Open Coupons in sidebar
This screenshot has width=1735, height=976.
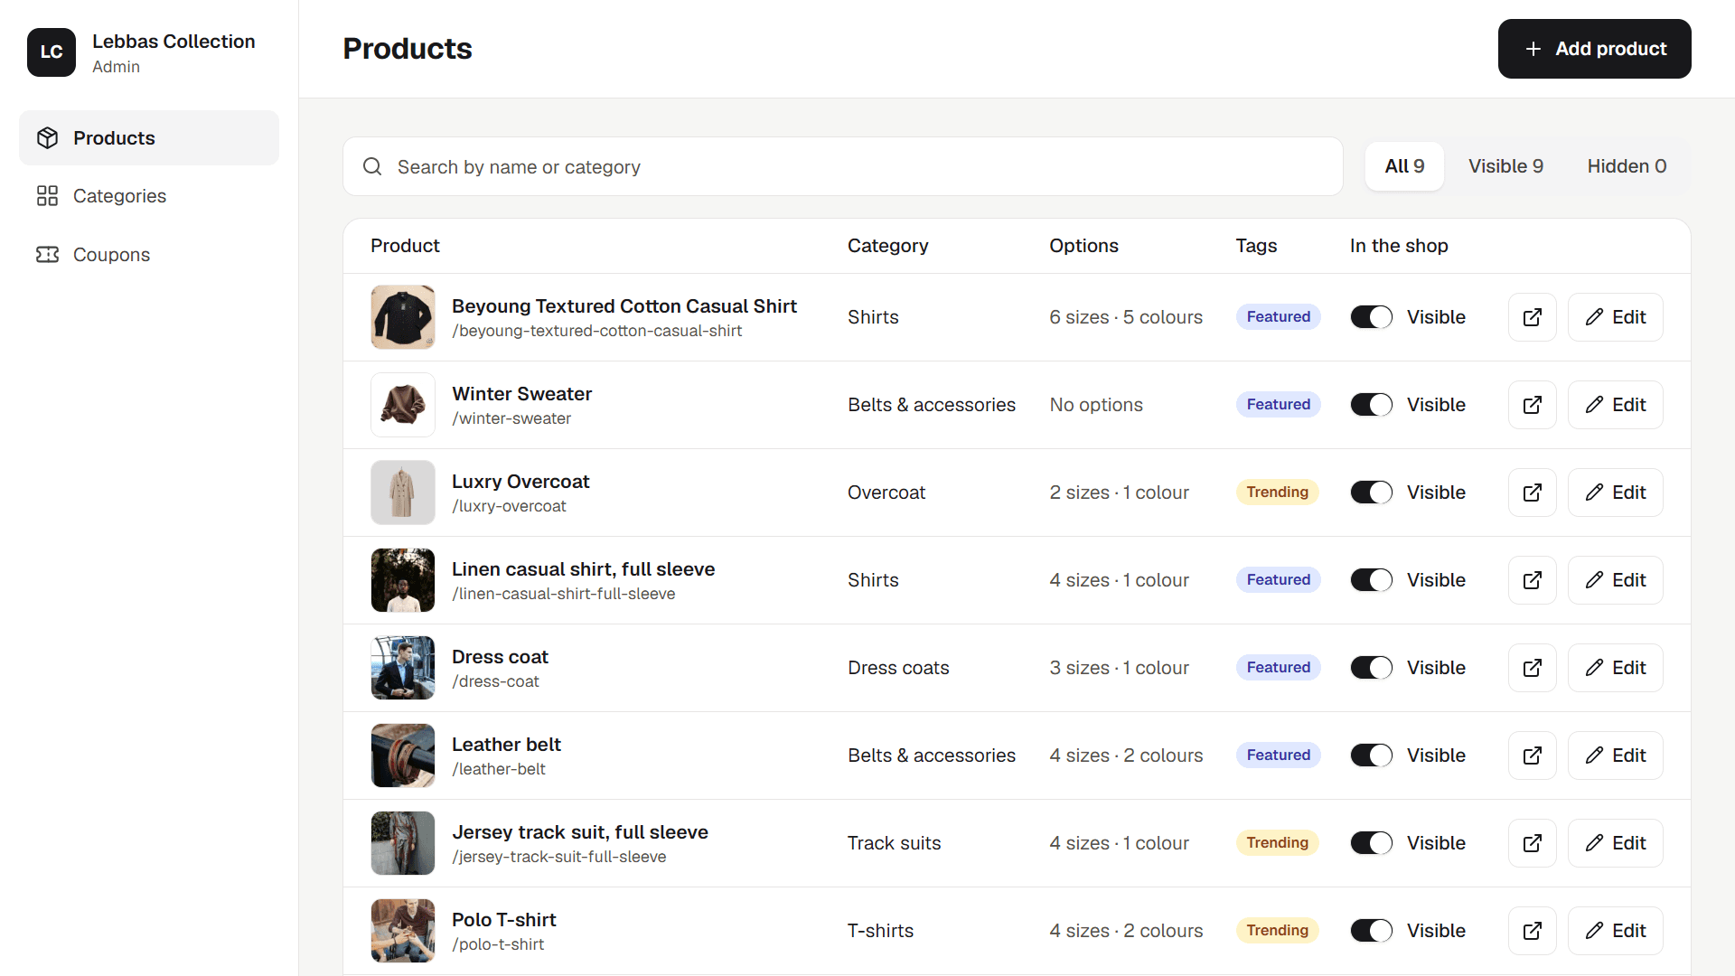pyautogui.click(x=149, y=255)
